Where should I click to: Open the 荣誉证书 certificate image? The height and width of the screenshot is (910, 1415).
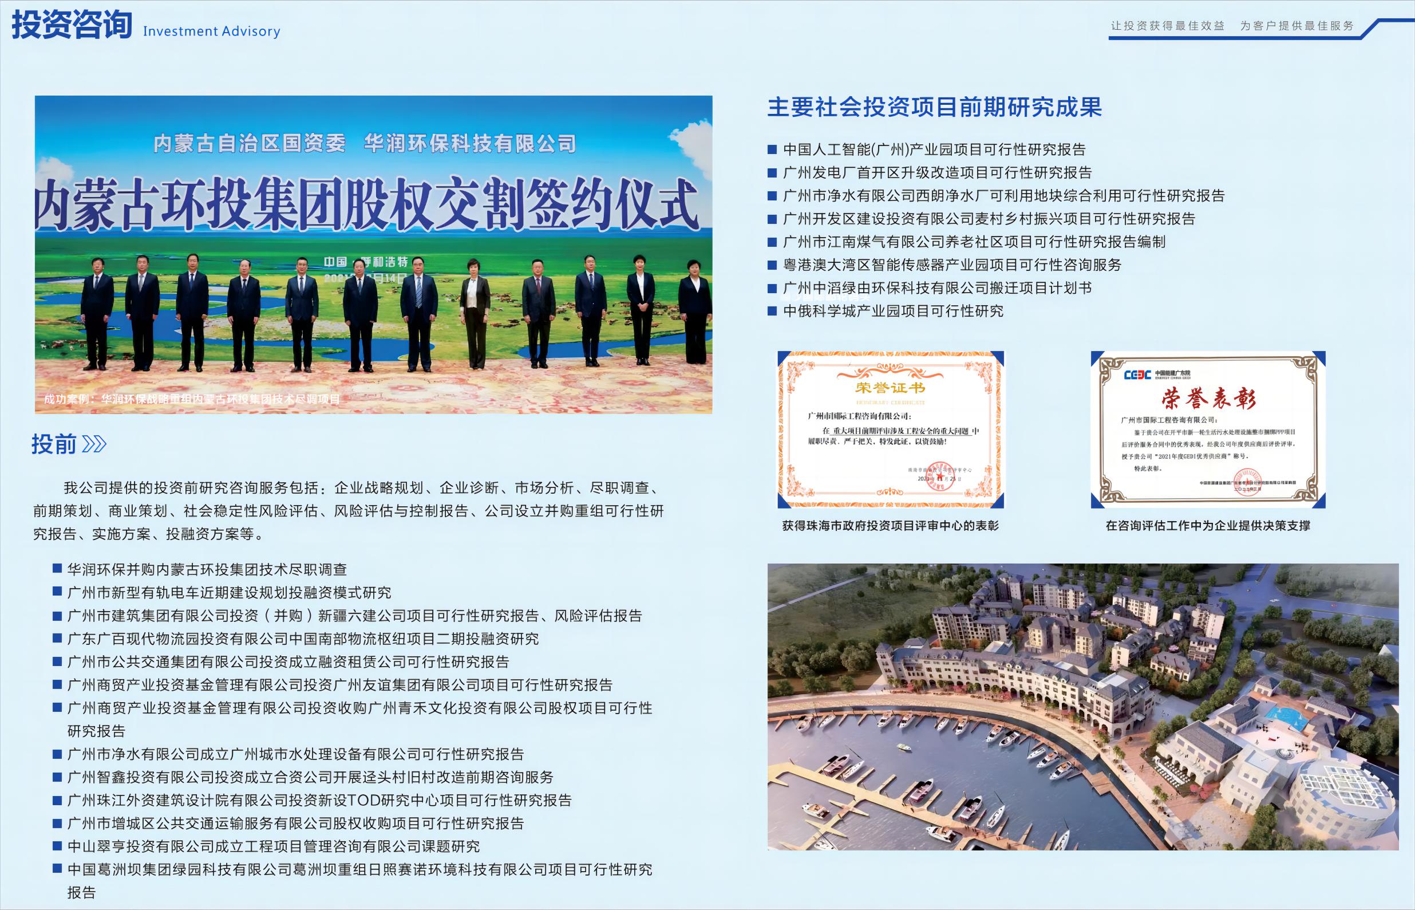pyautogui.click(x=891, y=430)
